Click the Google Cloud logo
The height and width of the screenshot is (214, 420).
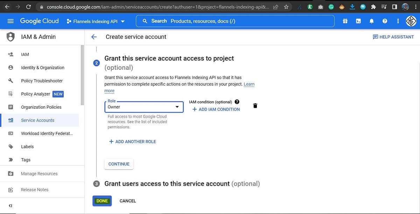(39, 21)
